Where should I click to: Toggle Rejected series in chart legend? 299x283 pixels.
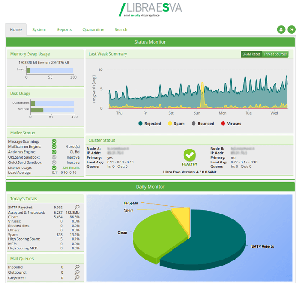pyautogui.click(x=149, y=124)
